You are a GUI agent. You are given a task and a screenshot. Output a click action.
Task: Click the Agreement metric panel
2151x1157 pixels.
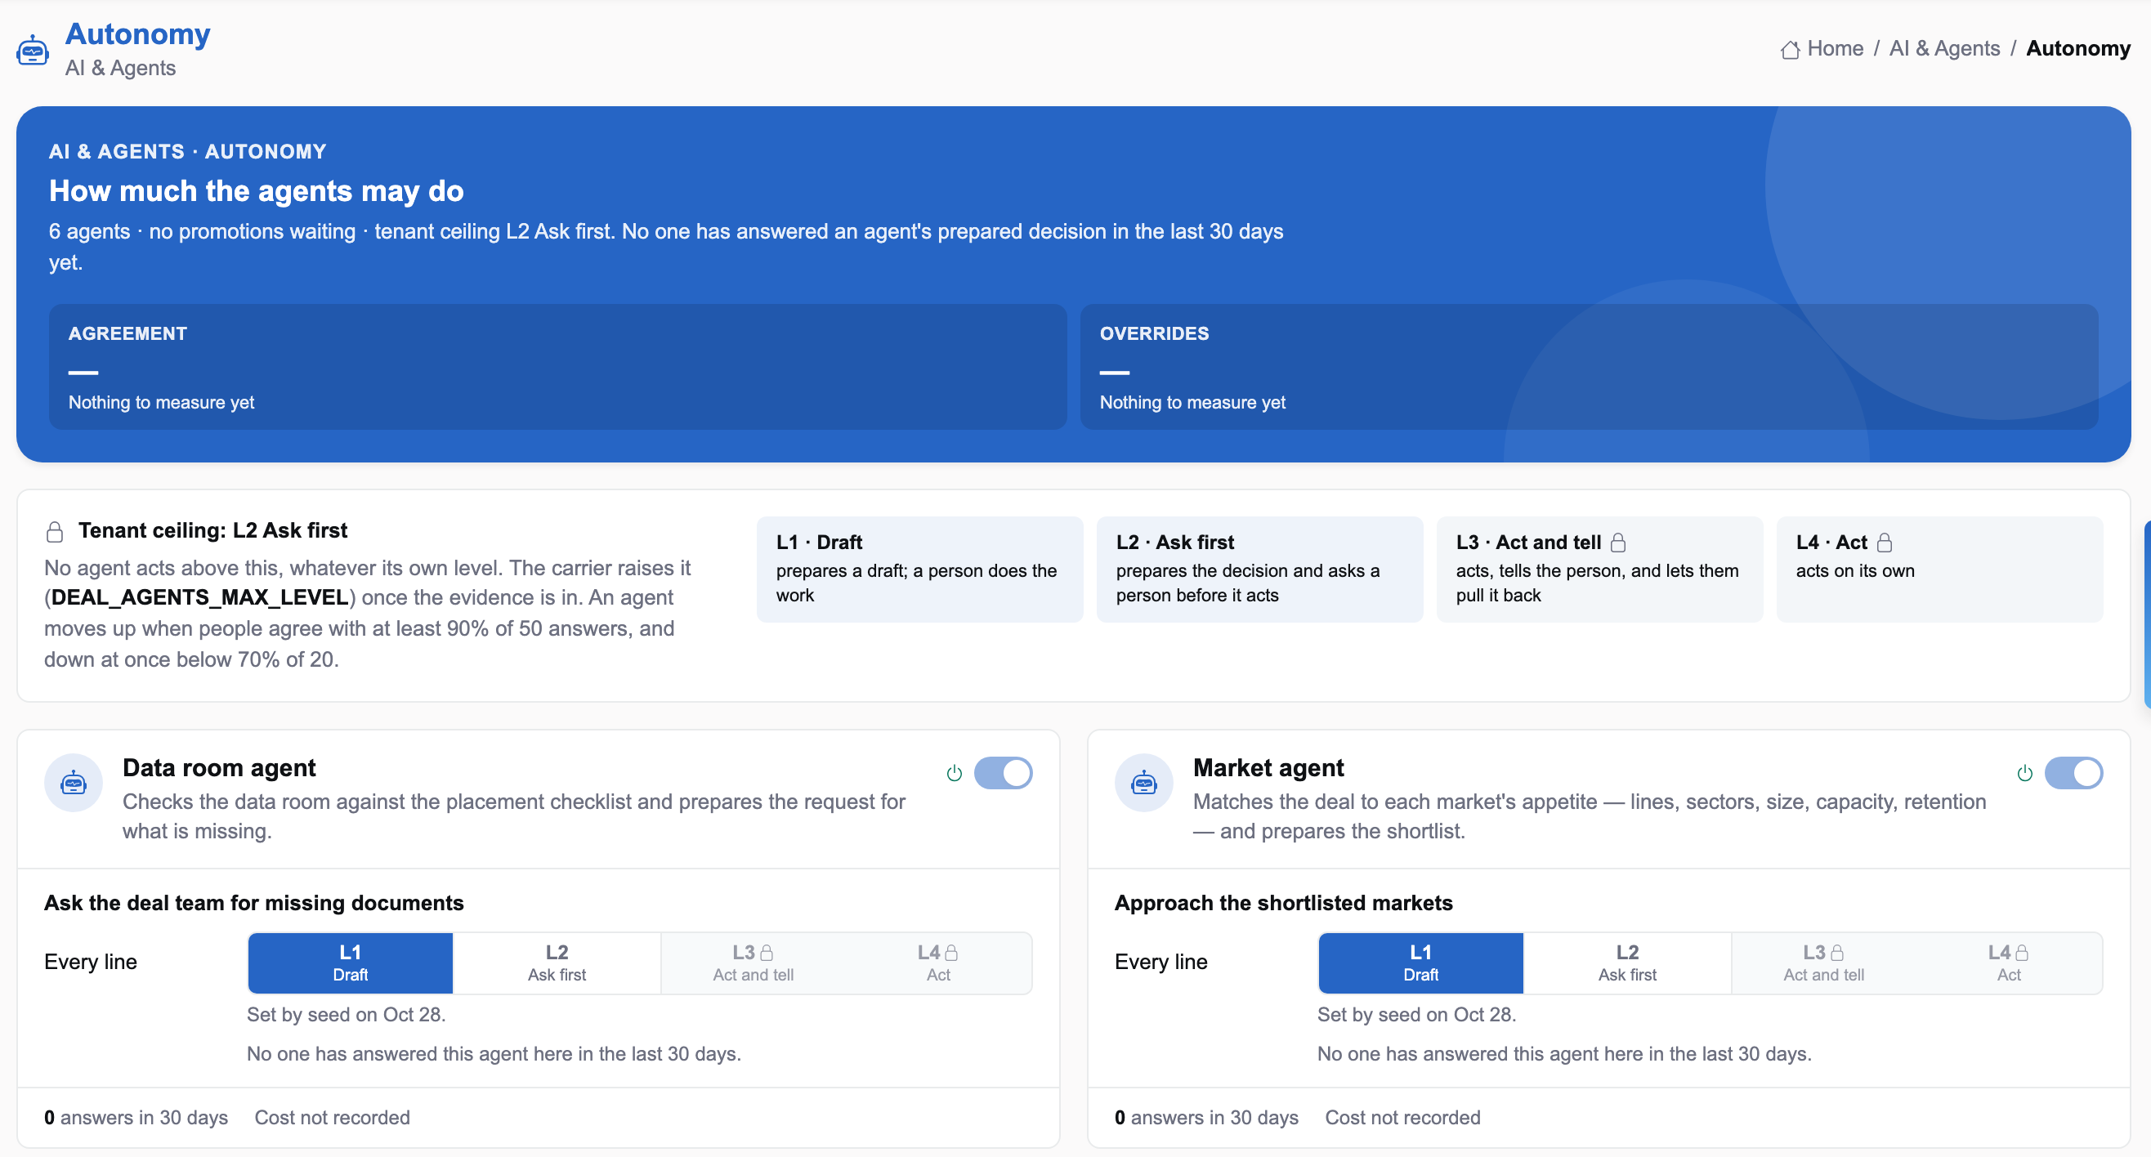pyautogui.click(x=558, y=367)
